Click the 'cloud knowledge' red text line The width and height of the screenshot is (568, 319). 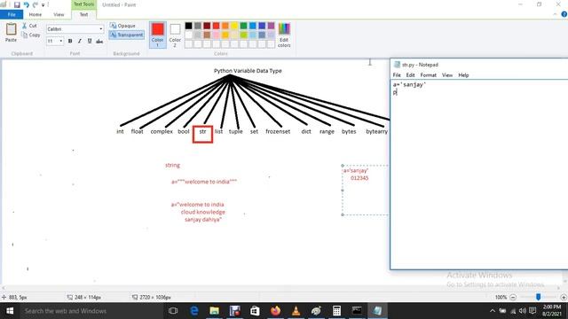(x=203, y=212)
